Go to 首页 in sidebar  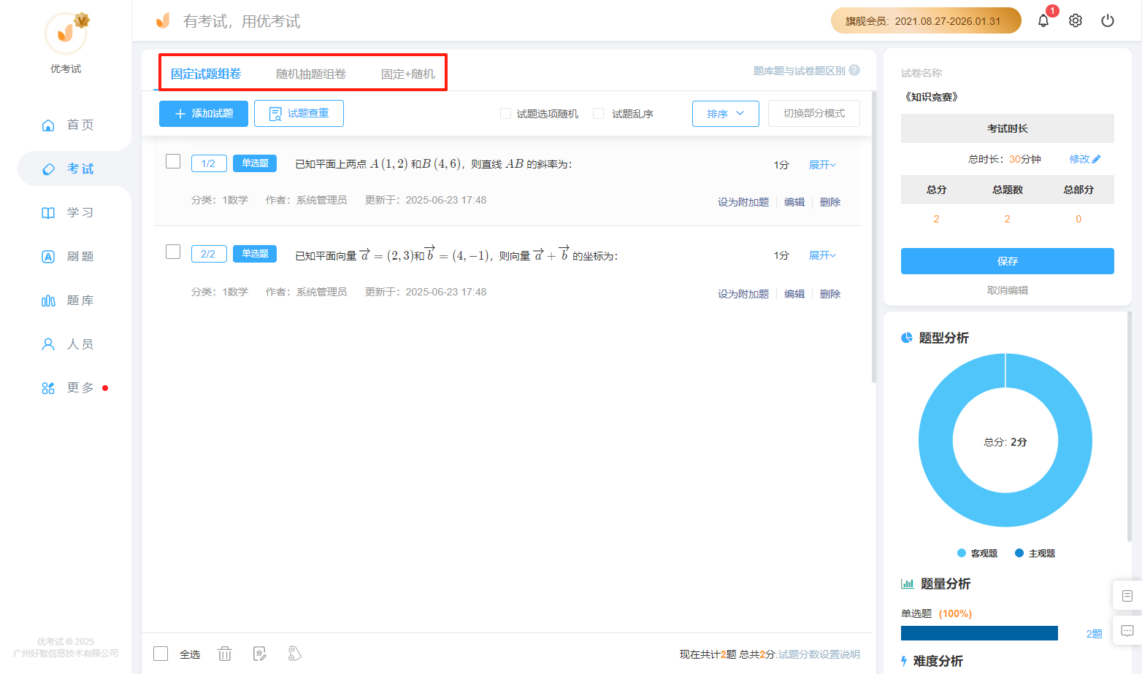coord(67,125)
